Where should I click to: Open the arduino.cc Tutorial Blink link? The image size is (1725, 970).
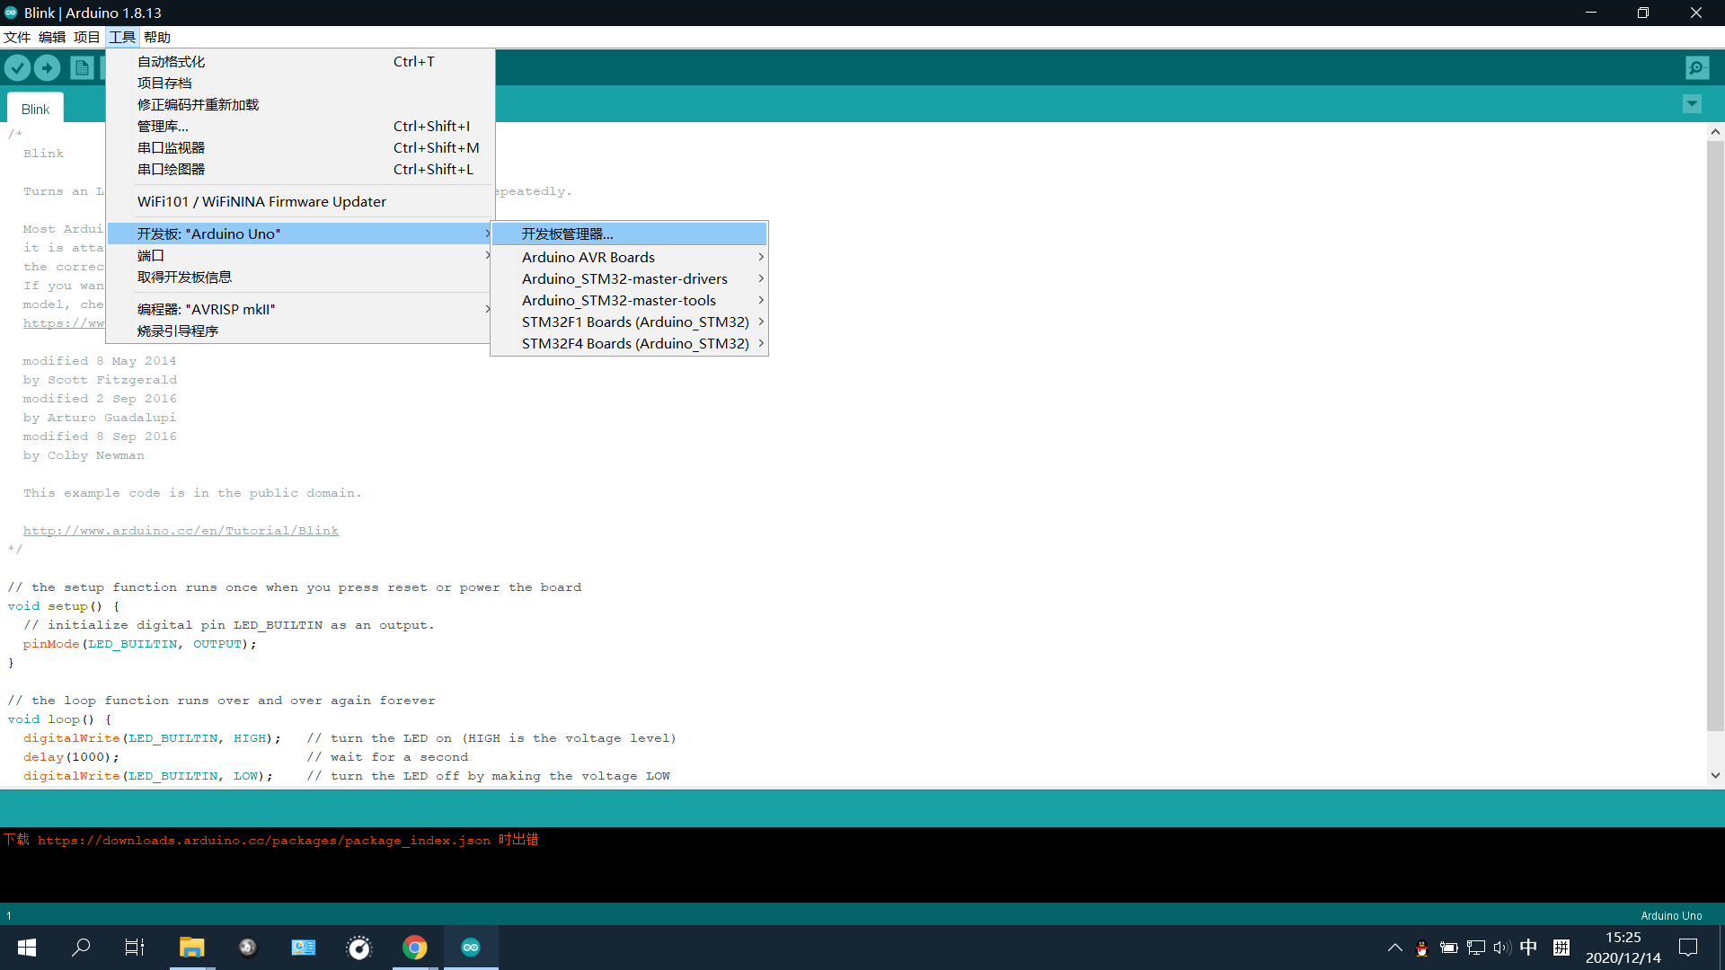coord(181,530)
